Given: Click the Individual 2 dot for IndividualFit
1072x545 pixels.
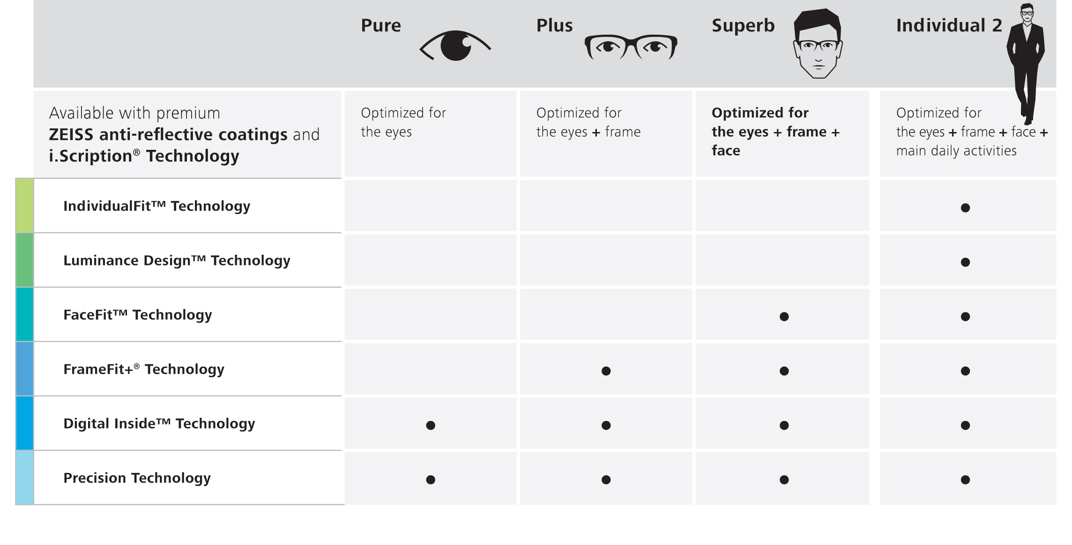Looking at the screenshot, I should [965, 207].
